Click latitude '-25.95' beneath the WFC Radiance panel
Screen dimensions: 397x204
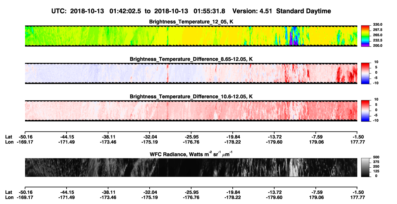191,192
